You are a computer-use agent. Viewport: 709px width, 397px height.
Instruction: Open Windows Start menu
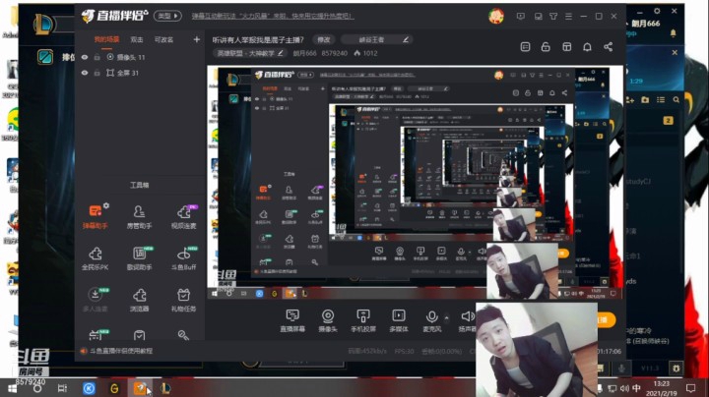click(12, 388)
